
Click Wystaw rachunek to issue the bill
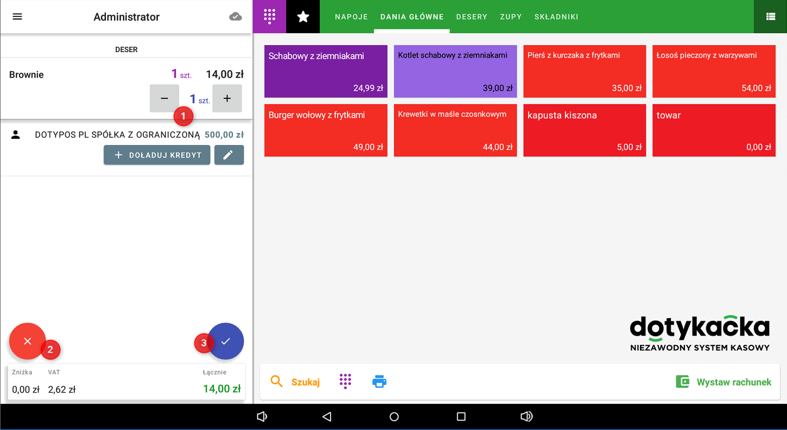724,382
